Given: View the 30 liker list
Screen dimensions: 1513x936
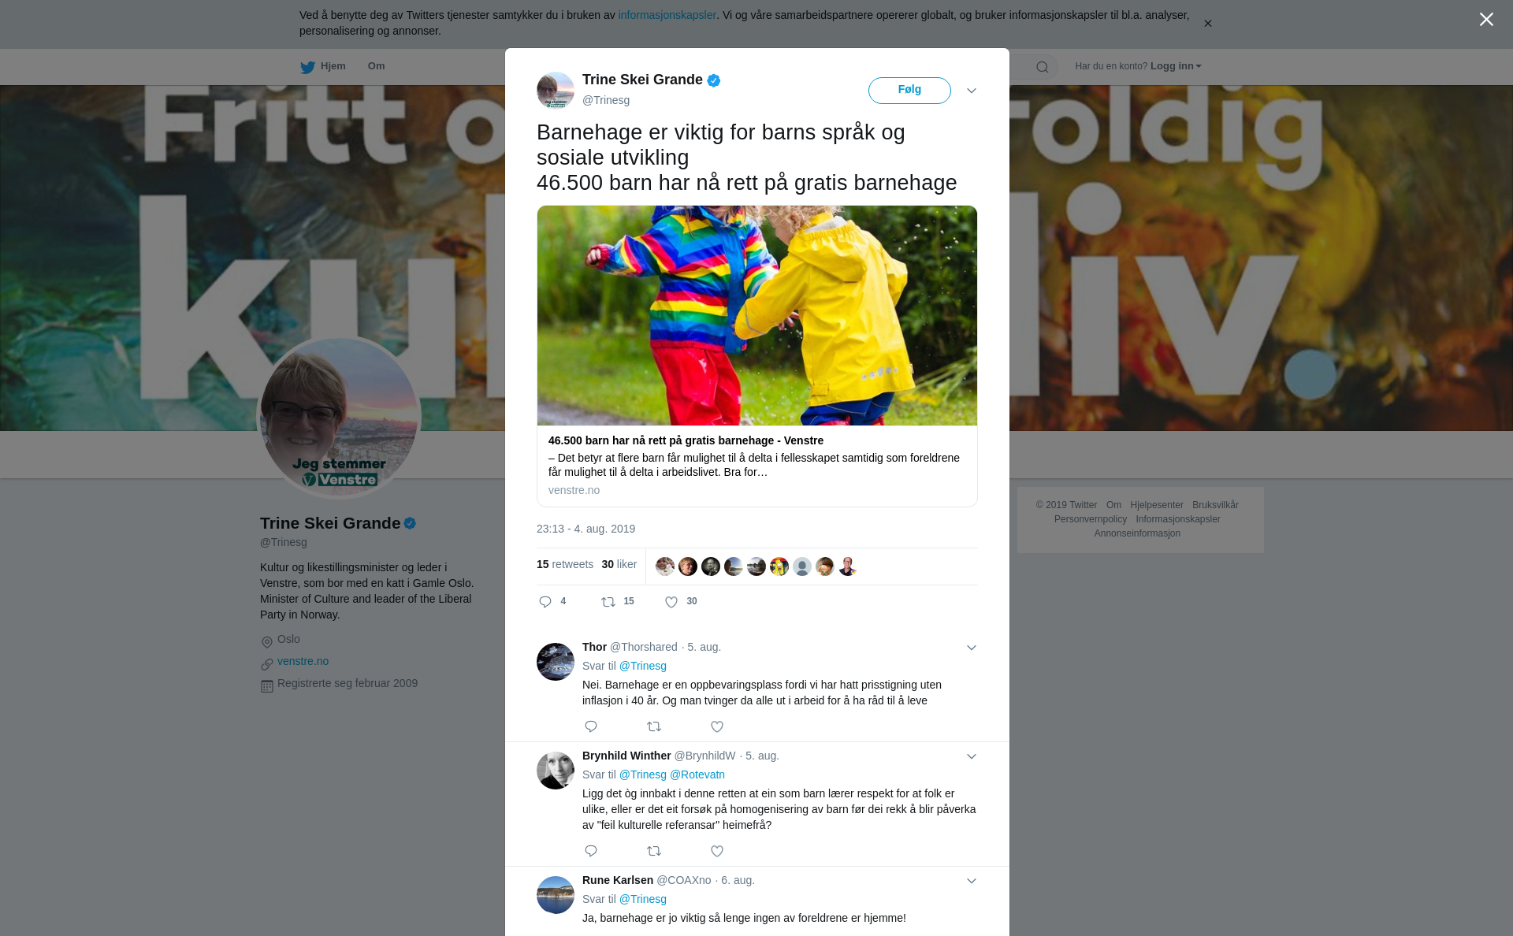Looking at the screenshot, I should tap(619, 565).
